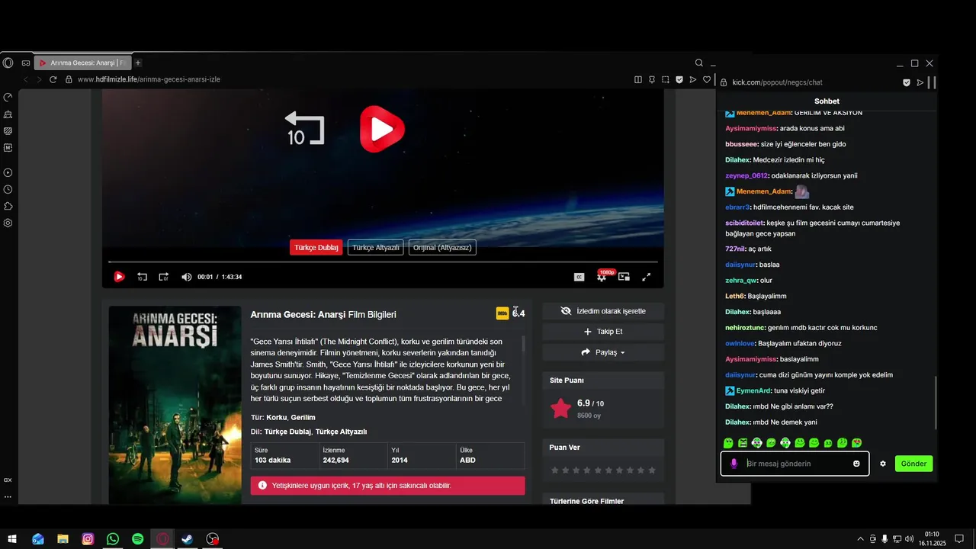Open the M icon in Opera sidebar
The width and height of the screenshot is (976, 549).
coord(8,147)
